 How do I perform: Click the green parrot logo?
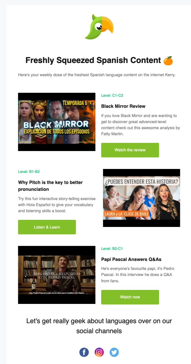click(99, 27)
